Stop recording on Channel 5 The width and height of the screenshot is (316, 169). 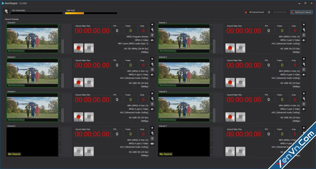[x=240, y=117]
